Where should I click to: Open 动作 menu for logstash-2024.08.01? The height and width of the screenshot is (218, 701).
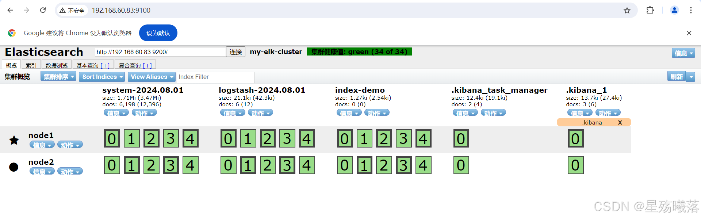coord(260,113)
